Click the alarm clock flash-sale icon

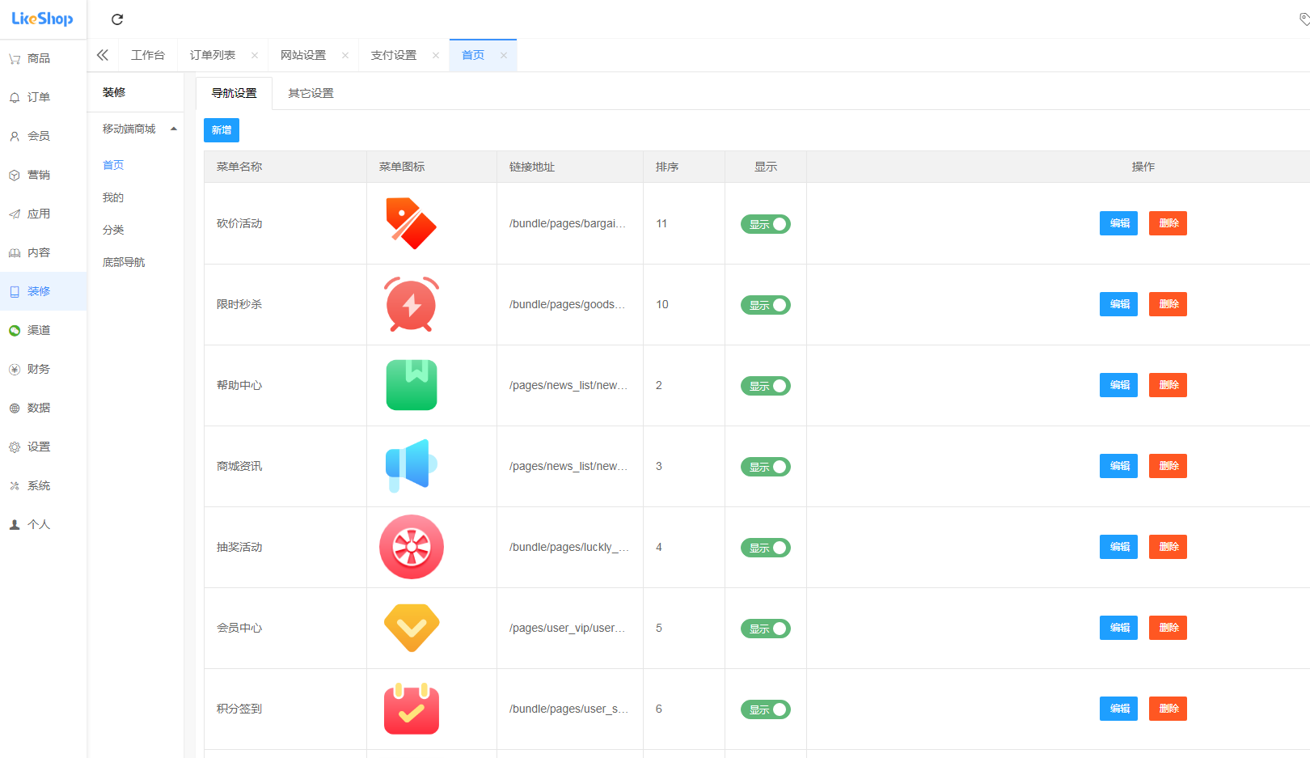[411, 304]
